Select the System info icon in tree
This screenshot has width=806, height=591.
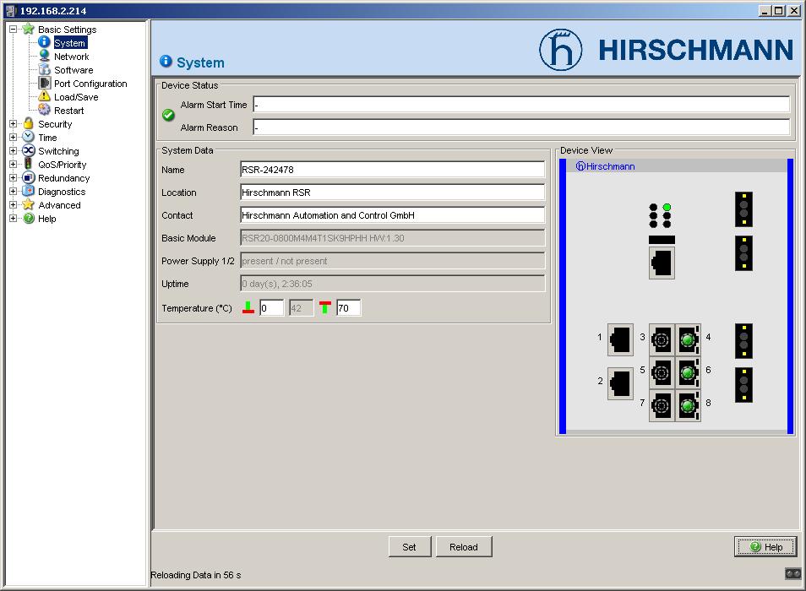tap(44, 42)
